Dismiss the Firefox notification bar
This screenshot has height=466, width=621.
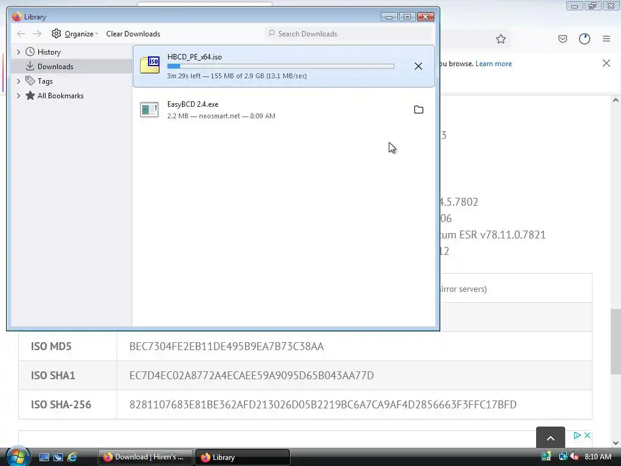pyautogui.click(x=606, y=63)
